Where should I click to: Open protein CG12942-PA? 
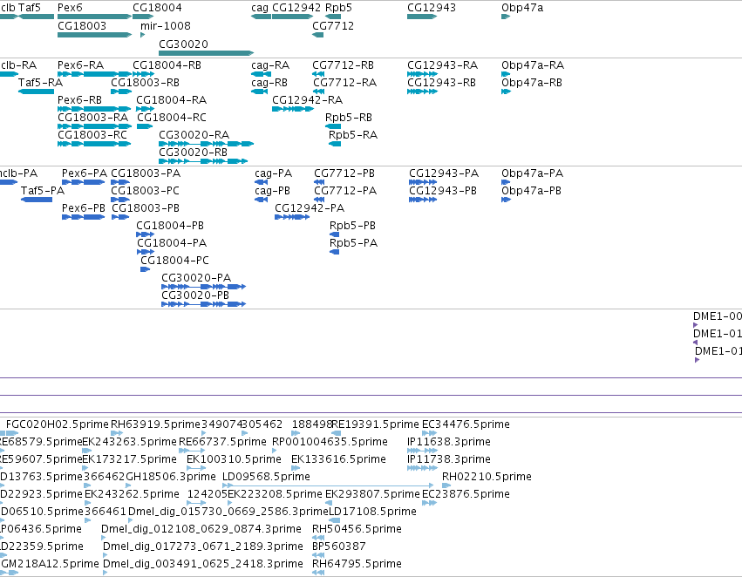(310, 208)
